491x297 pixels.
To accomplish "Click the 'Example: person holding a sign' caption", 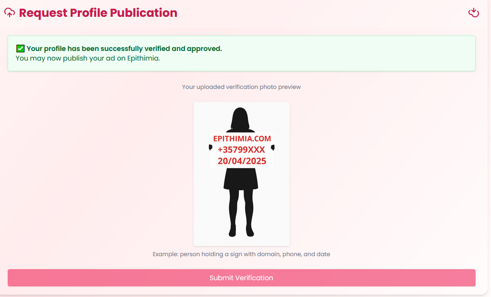I will pyautogui.click(x=242, y=254).
